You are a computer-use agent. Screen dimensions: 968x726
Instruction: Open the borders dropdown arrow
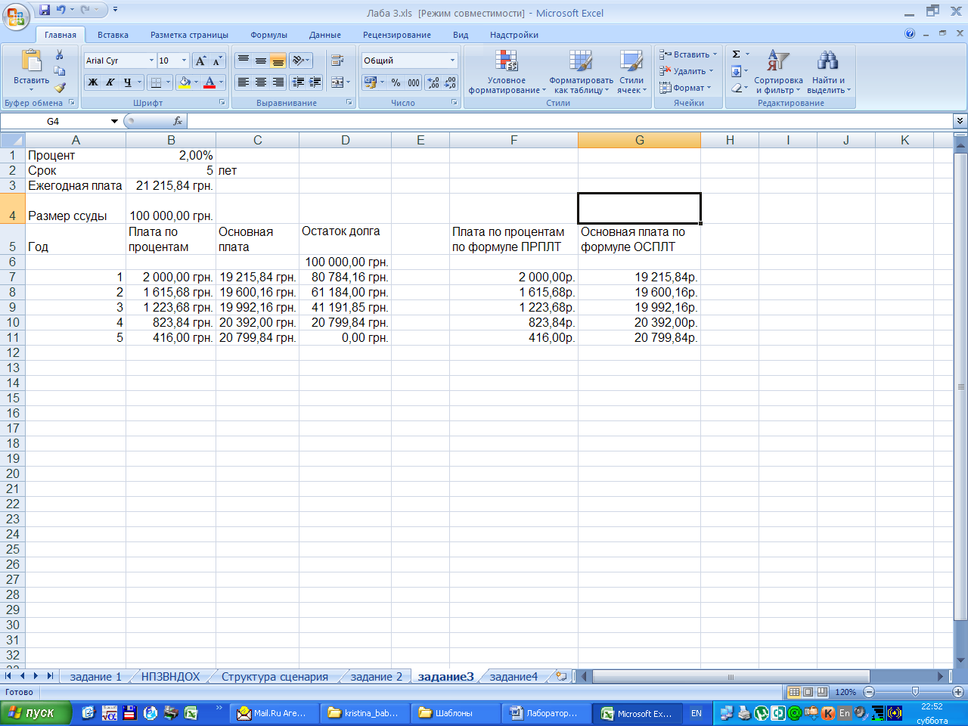[168, 82]
